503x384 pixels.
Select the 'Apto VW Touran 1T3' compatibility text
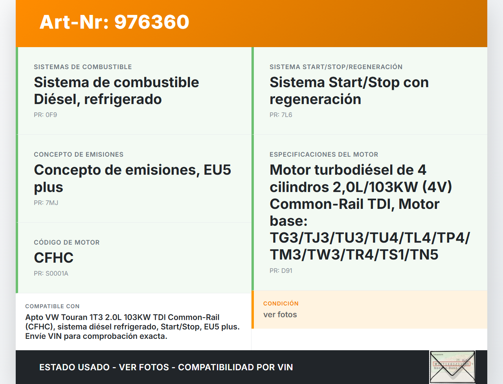click(x=132, y=327)
